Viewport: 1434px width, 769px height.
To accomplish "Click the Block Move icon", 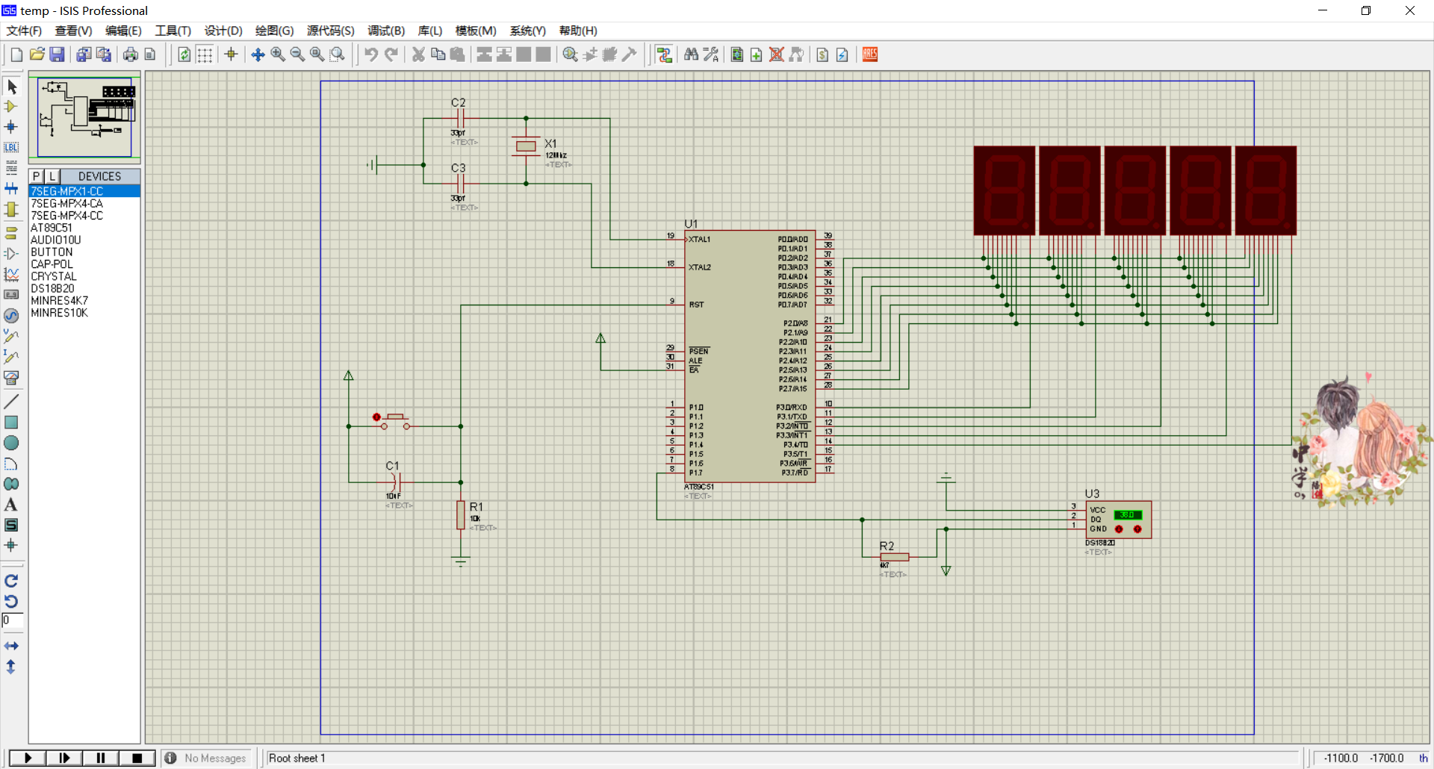I will point(504,55).
